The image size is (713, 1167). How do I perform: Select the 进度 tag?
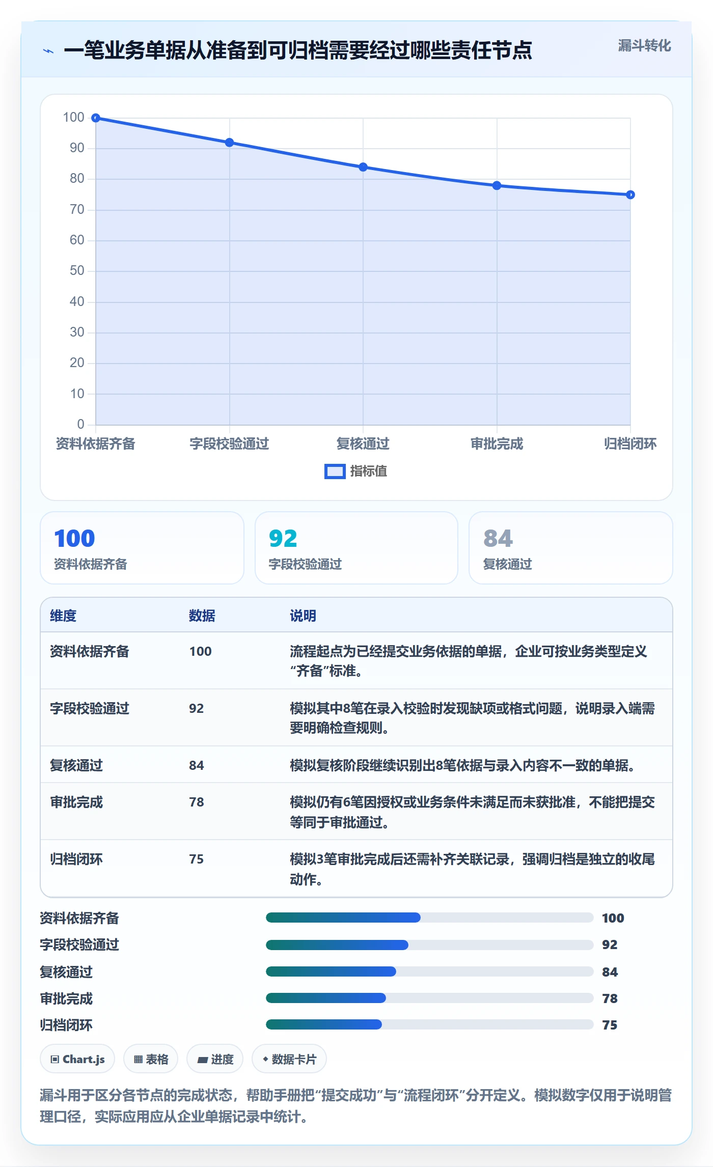(x=215, y=1059)
